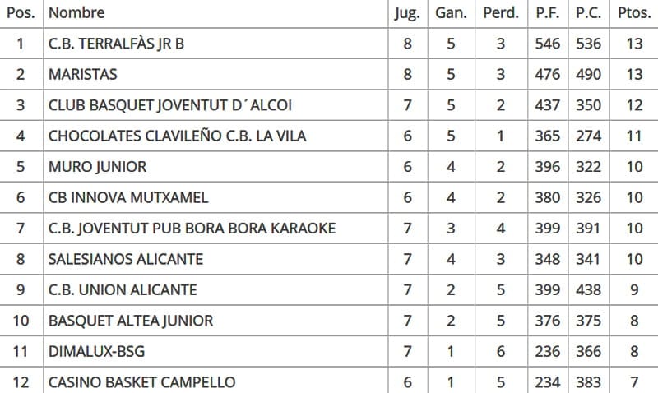Click CB INNOVA MUTXAMEL team name

pyautogui.click(x=128, y=197)
